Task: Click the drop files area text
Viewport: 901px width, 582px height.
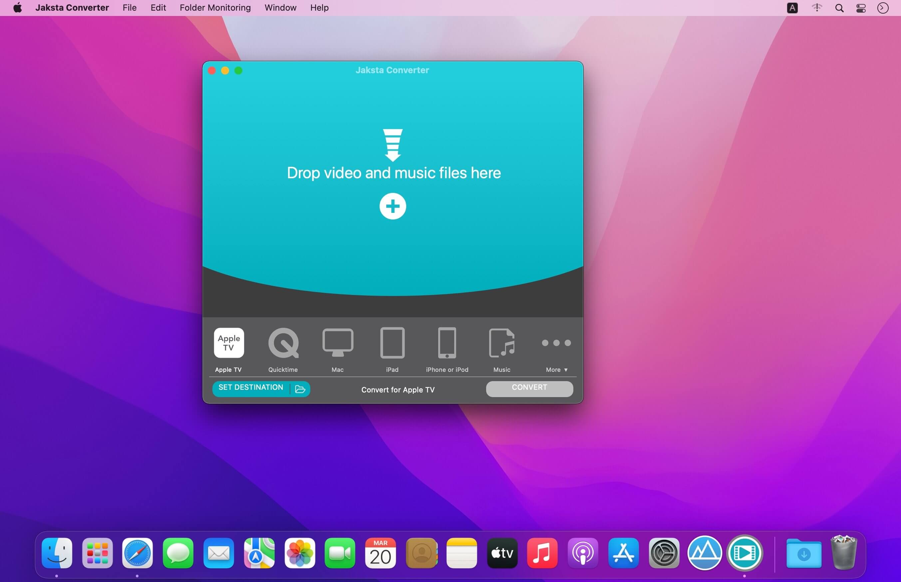Action: coord(394,173)
